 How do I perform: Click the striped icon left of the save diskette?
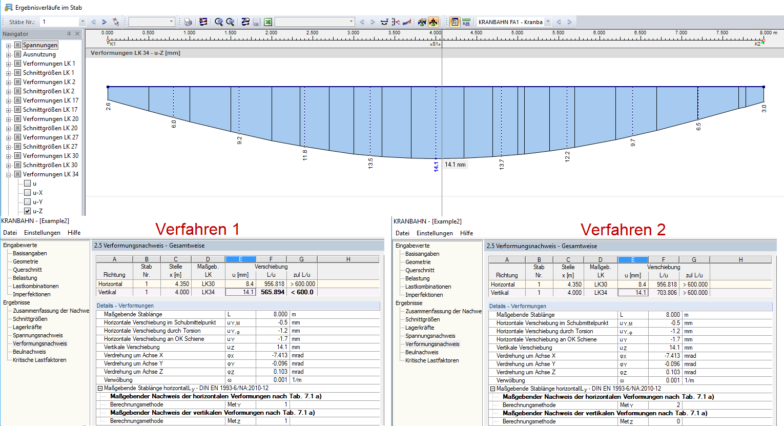point(245,22)
